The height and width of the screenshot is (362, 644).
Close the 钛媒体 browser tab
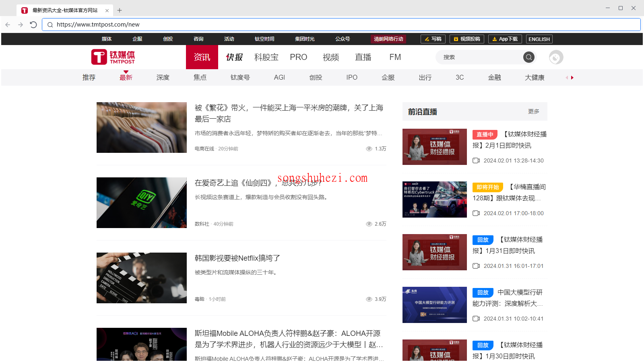pos(107,10)
